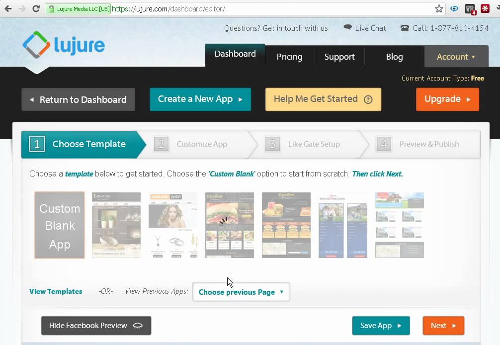Screen dimensions: 500x345
Task: Choose the Online Shop template thumbnail
Action: coord(173,225)
